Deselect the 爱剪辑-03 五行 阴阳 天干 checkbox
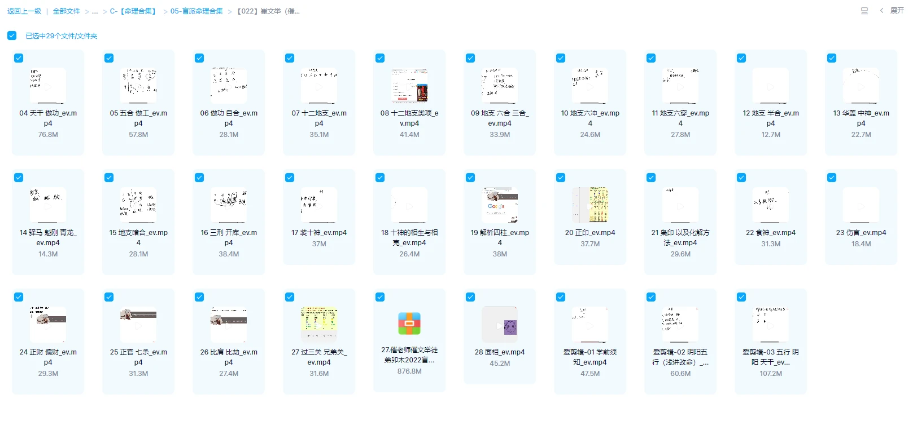917x421 pixels. tap(741, 297)
